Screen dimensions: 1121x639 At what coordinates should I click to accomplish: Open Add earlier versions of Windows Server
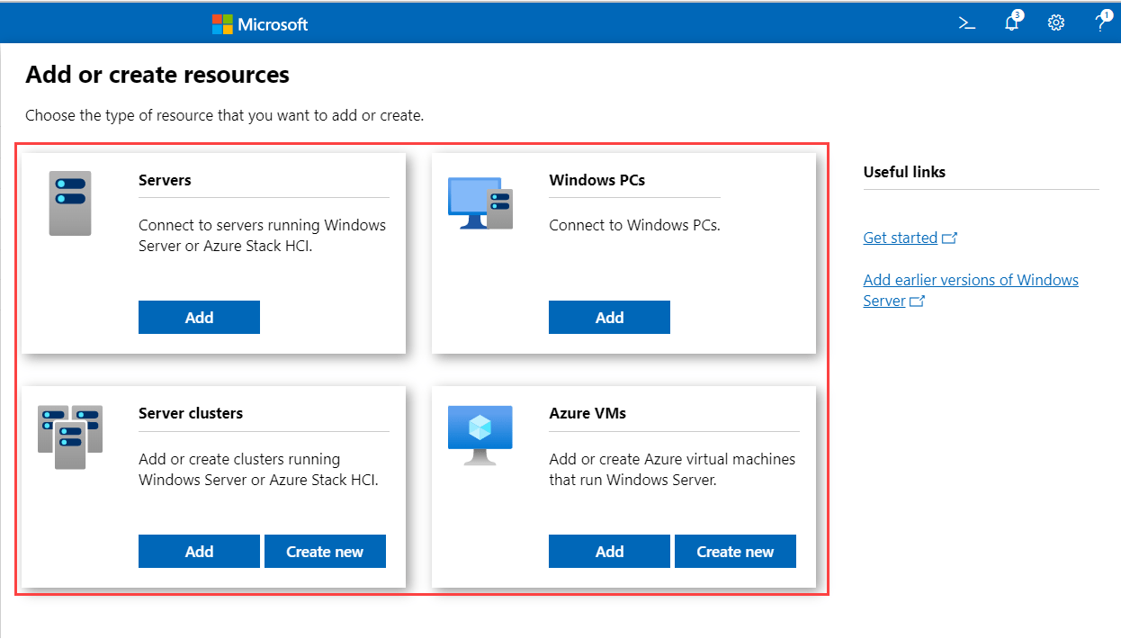[970, 279]
